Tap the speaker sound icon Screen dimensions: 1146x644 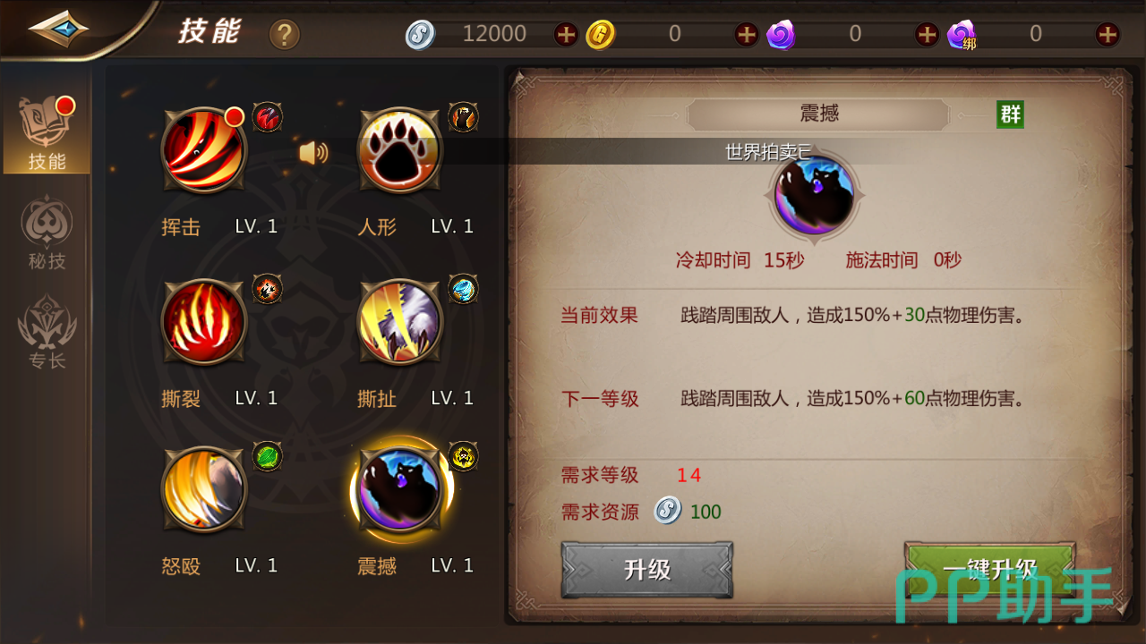[x=313, y=153]
